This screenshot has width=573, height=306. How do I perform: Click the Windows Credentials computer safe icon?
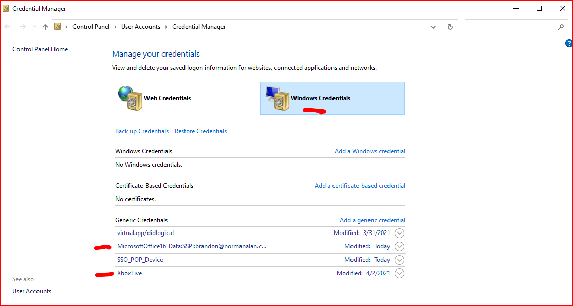tap(277, 98)
